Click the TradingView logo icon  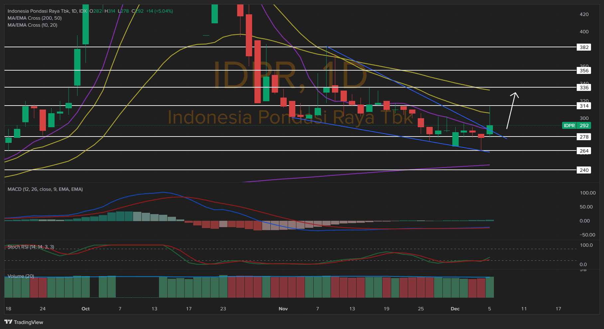click(8, 322)
